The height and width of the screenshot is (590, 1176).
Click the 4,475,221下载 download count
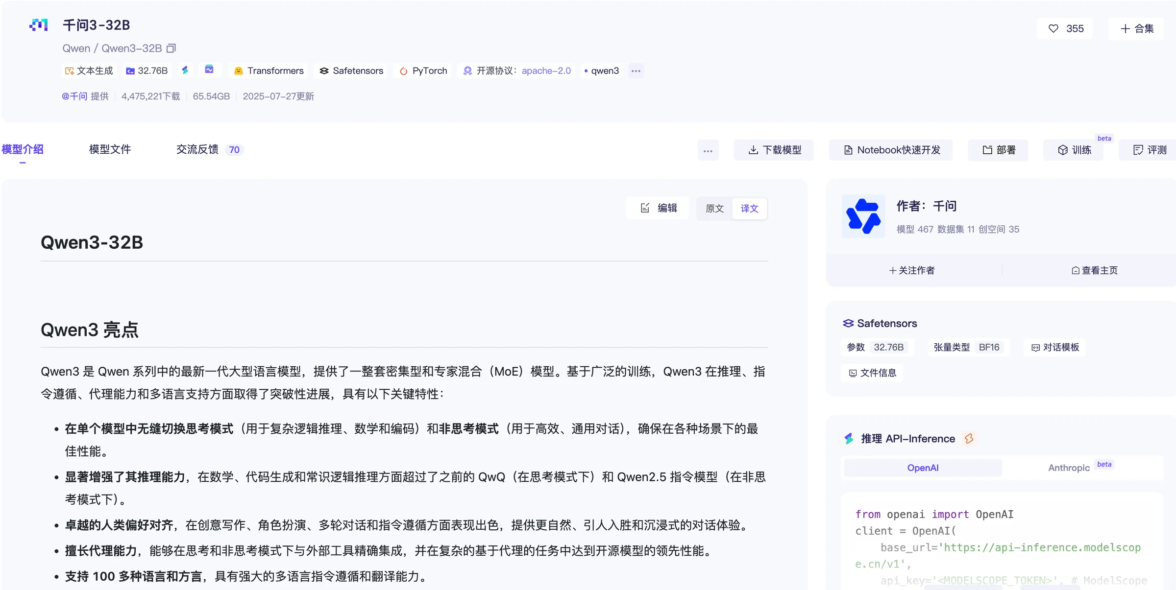[x=150, y=96]
